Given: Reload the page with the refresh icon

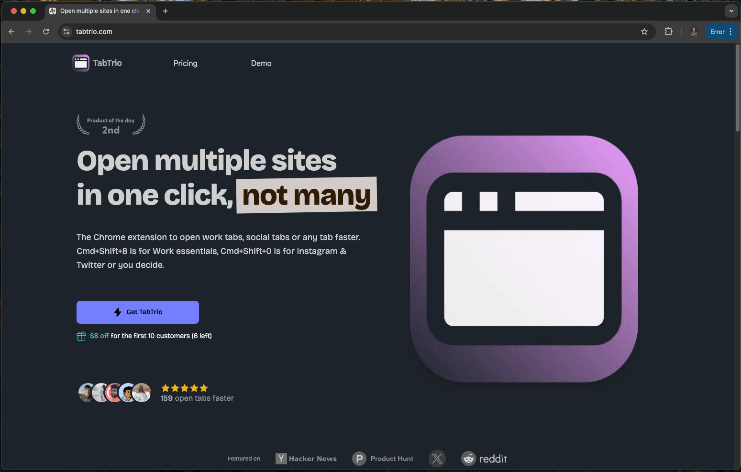Looking at the screenshot, I should tap(46, 32).
